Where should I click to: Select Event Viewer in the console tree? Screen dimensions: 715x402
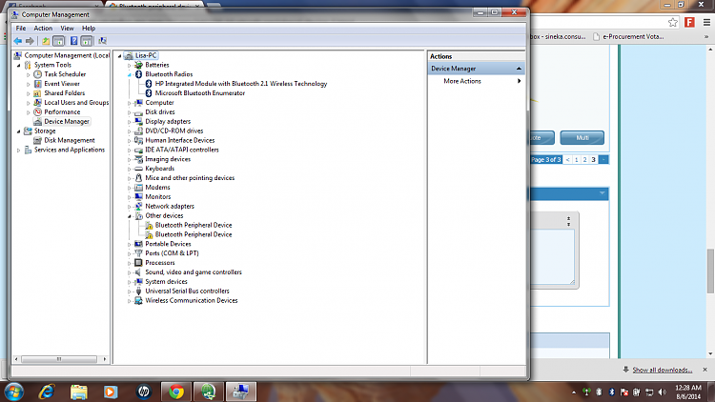point(62,84)
